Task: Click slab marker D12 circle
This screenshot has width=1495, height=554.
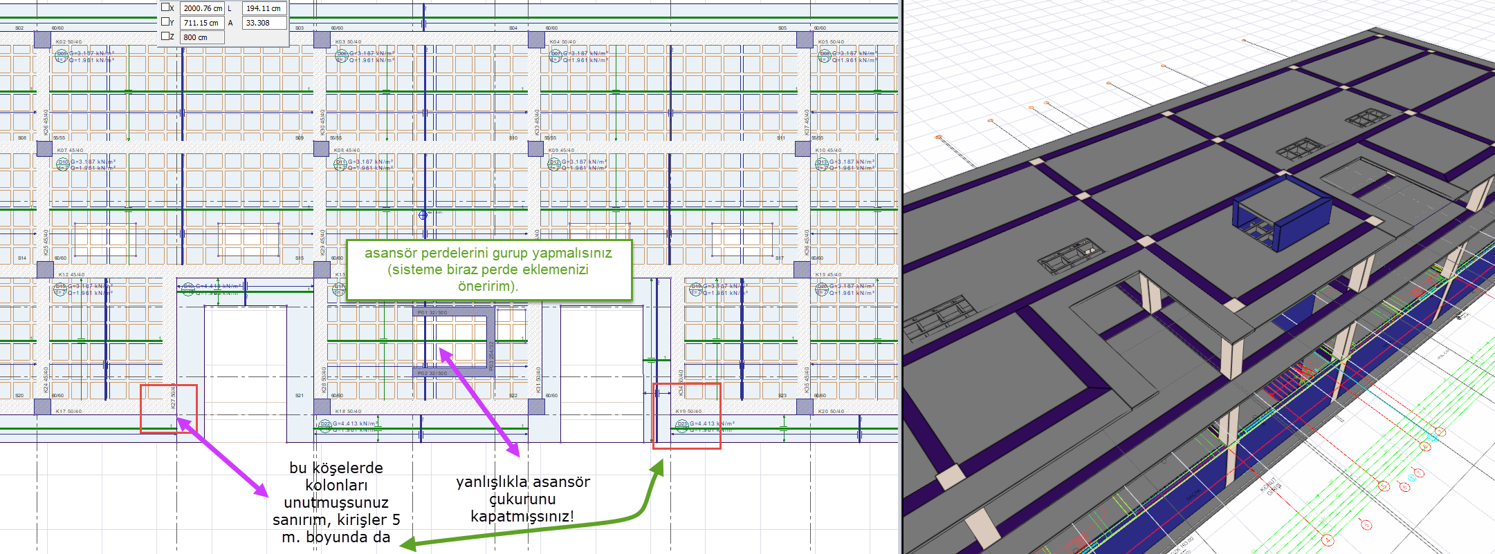Action: tap(554, 164)
